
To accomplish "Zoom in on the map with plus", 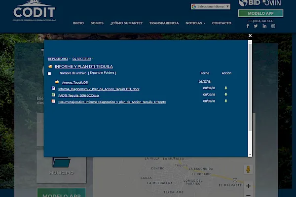I will [x=248, y=186].
